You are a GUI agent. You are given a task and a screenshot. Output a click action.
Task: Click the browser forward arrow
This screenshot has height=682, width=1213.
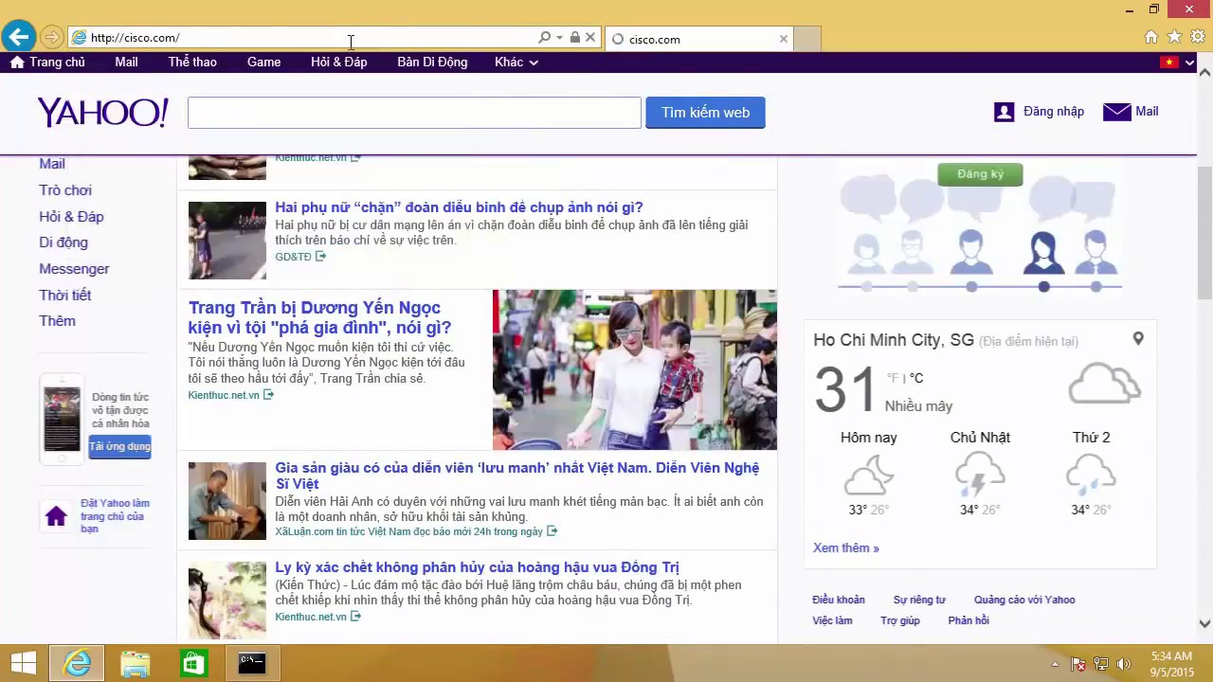point(52,38)
